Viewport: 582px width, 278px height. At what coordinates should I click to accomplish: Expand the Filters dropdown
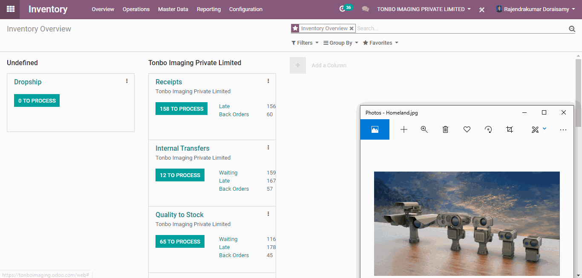(x=305, y=43)
